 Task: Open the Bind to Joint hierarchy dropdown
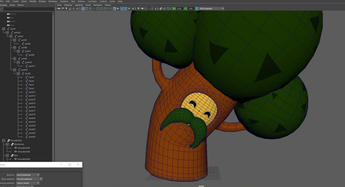28,175
